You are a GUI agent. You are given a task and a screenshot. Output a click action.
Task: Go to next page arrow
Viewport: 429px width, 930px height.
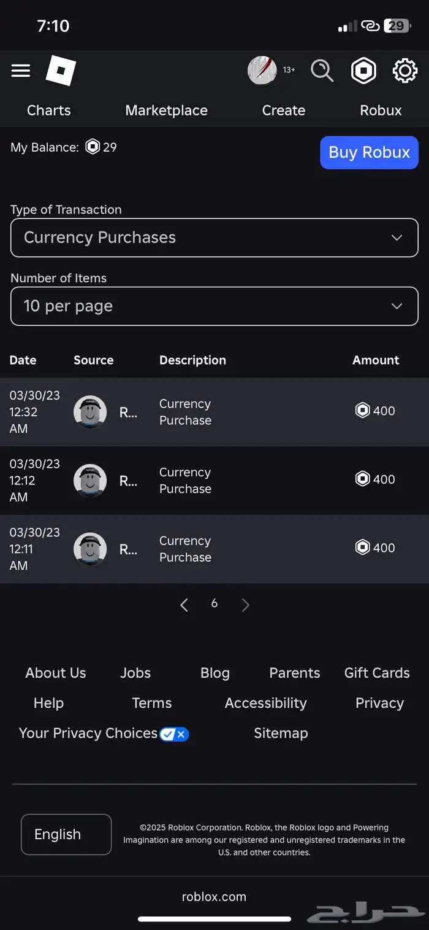[246, 605]
